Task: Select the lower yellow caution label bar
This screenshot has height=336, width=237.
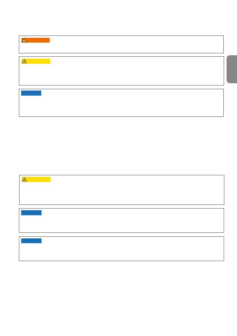Action: click(36, 179)
